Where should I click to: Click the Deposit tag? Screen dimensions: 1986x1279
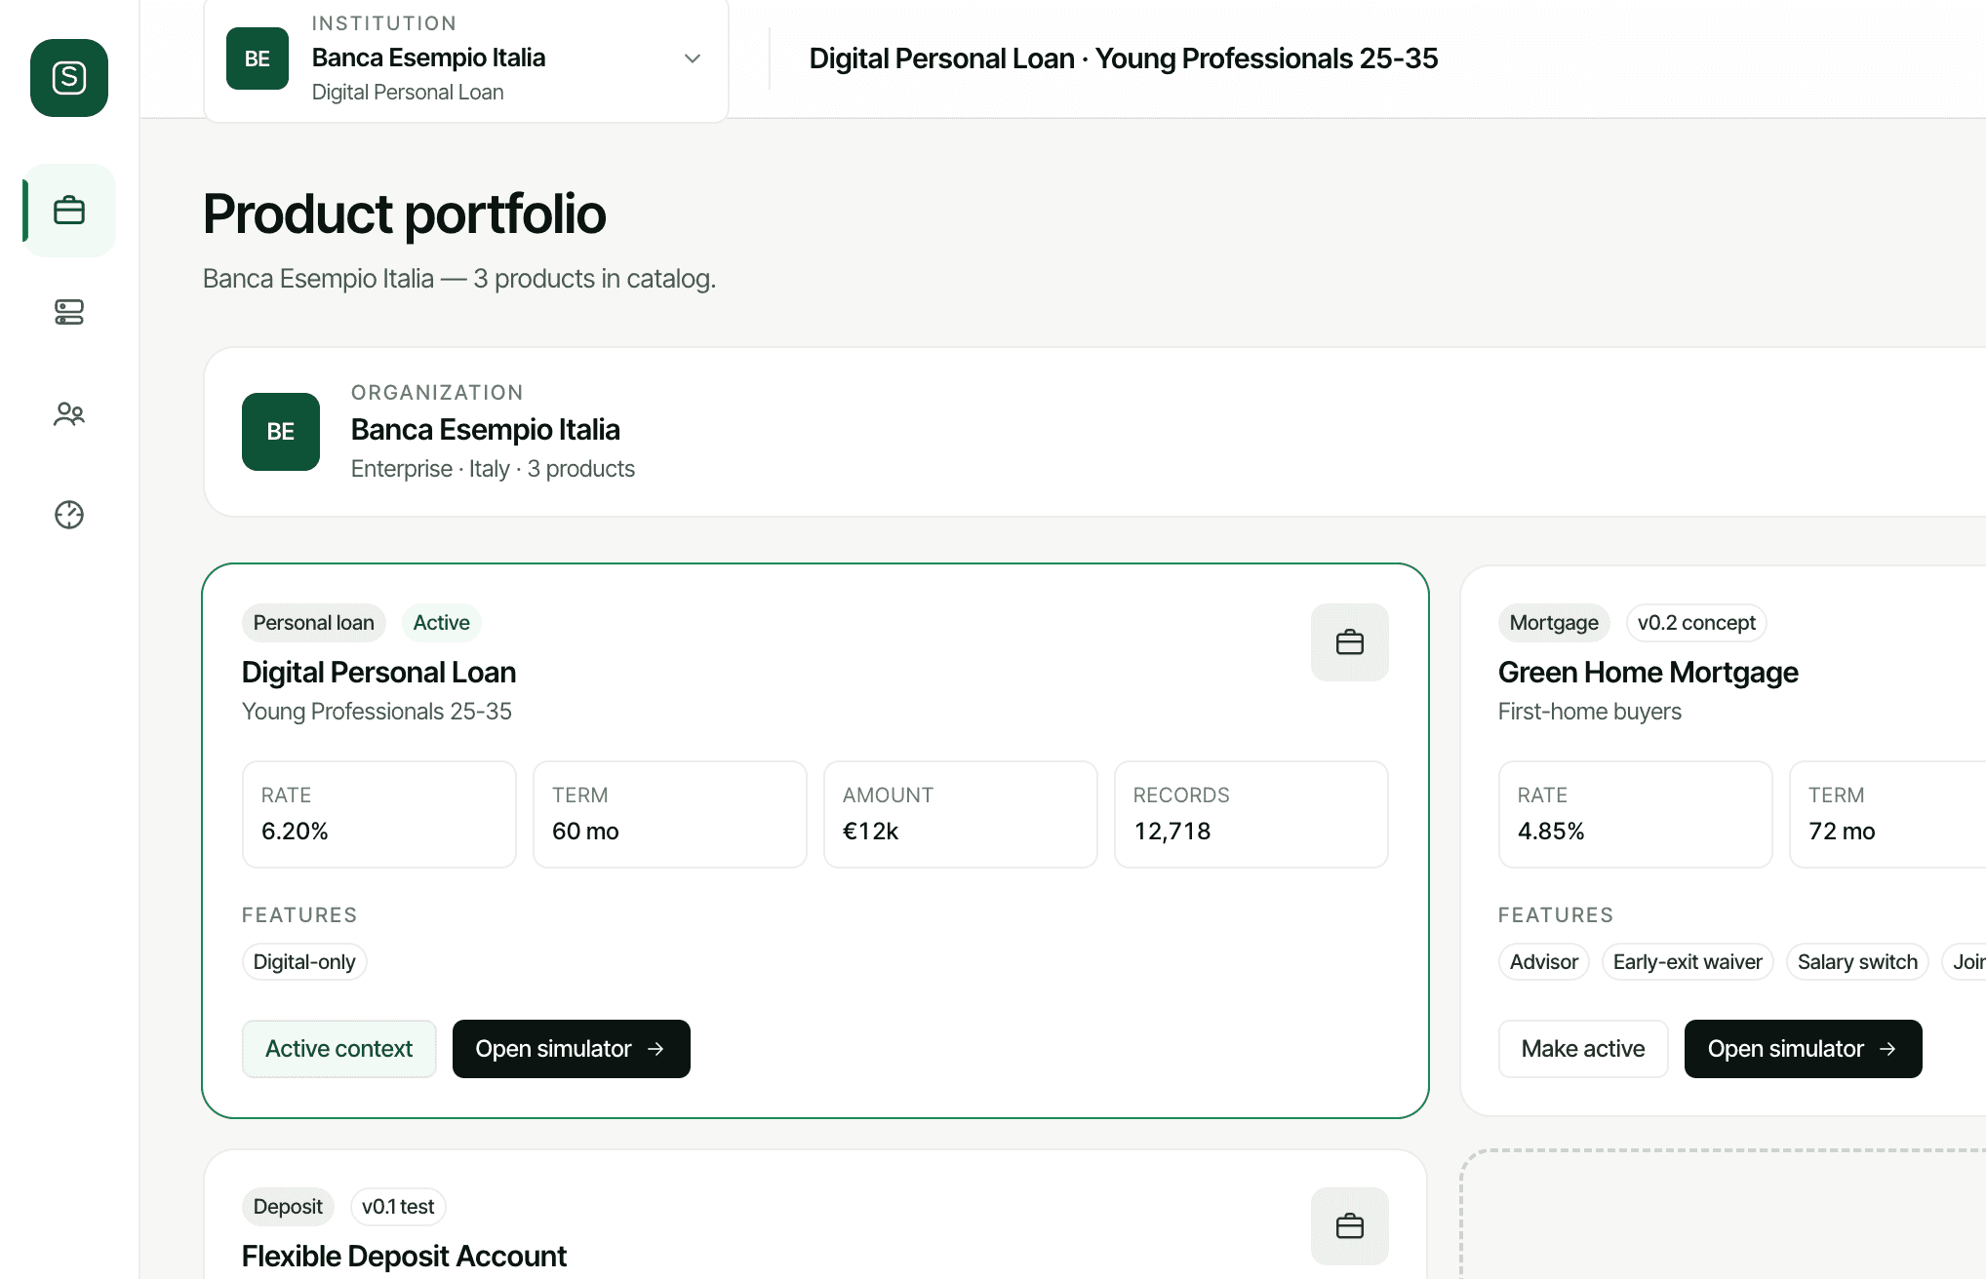click(x=288, y=1207)
